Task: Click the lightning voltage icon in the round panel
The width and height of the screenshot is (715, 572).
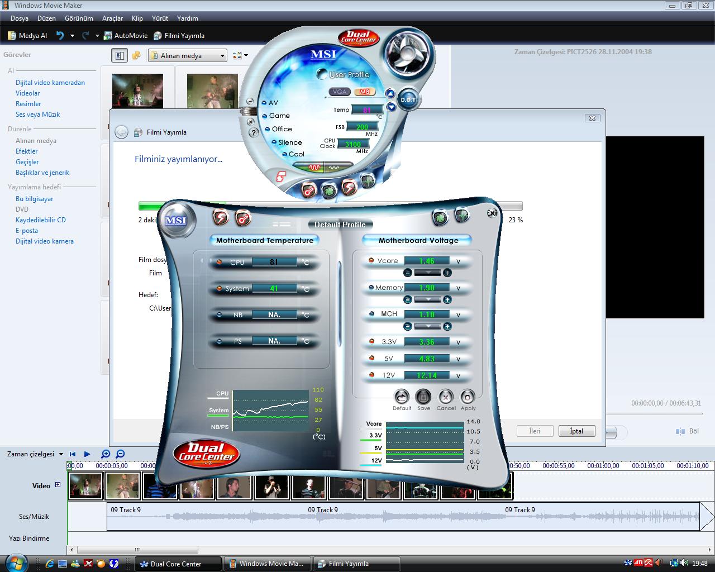Action: (x=350, y=188)
